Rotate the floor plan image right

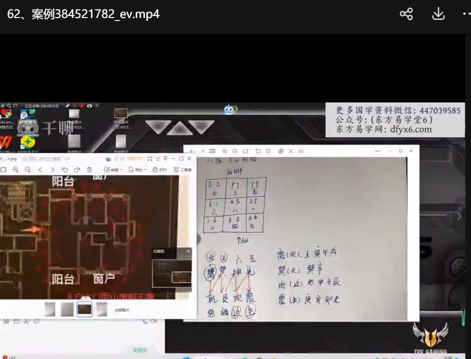[x=77, y=170]
